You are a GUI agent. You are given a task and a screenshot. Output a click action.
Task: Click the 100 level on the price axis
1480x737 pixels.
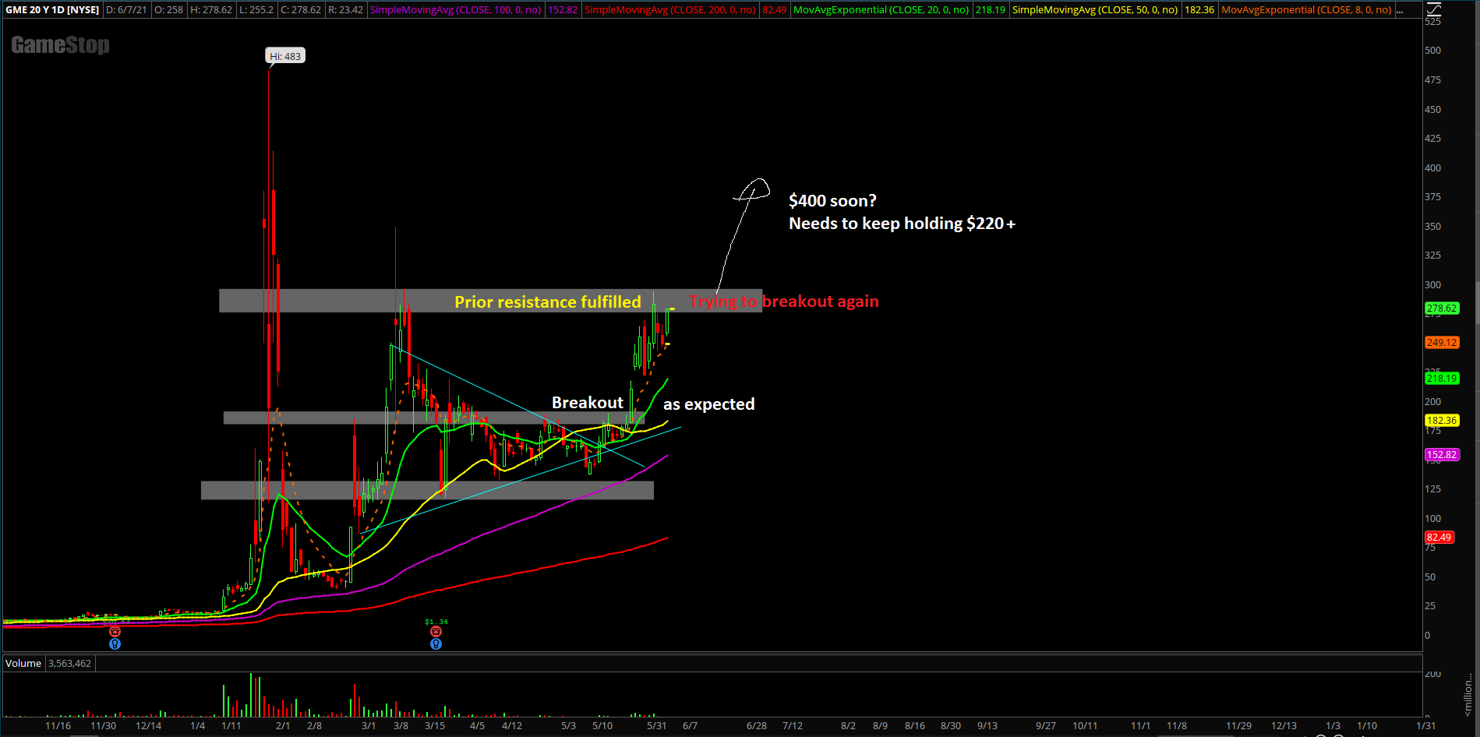(1432, 519)
